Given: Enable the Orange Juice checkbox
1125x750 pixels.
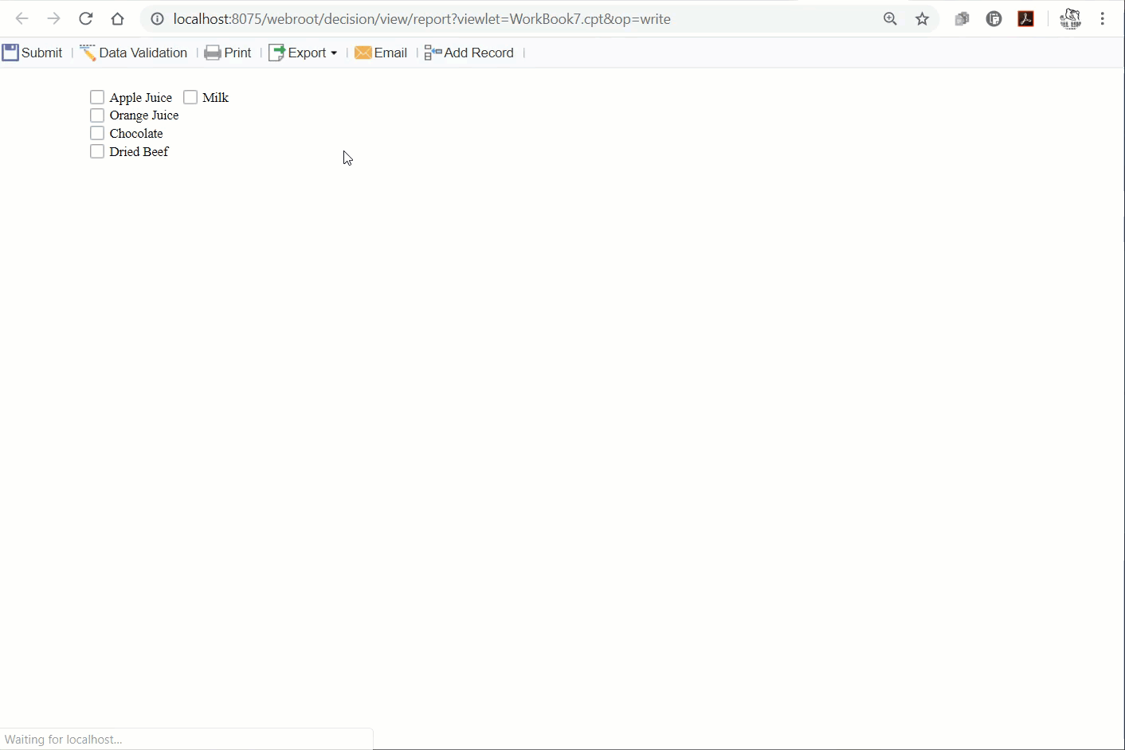Looking at the screenshot, I should tap(97, 115).
